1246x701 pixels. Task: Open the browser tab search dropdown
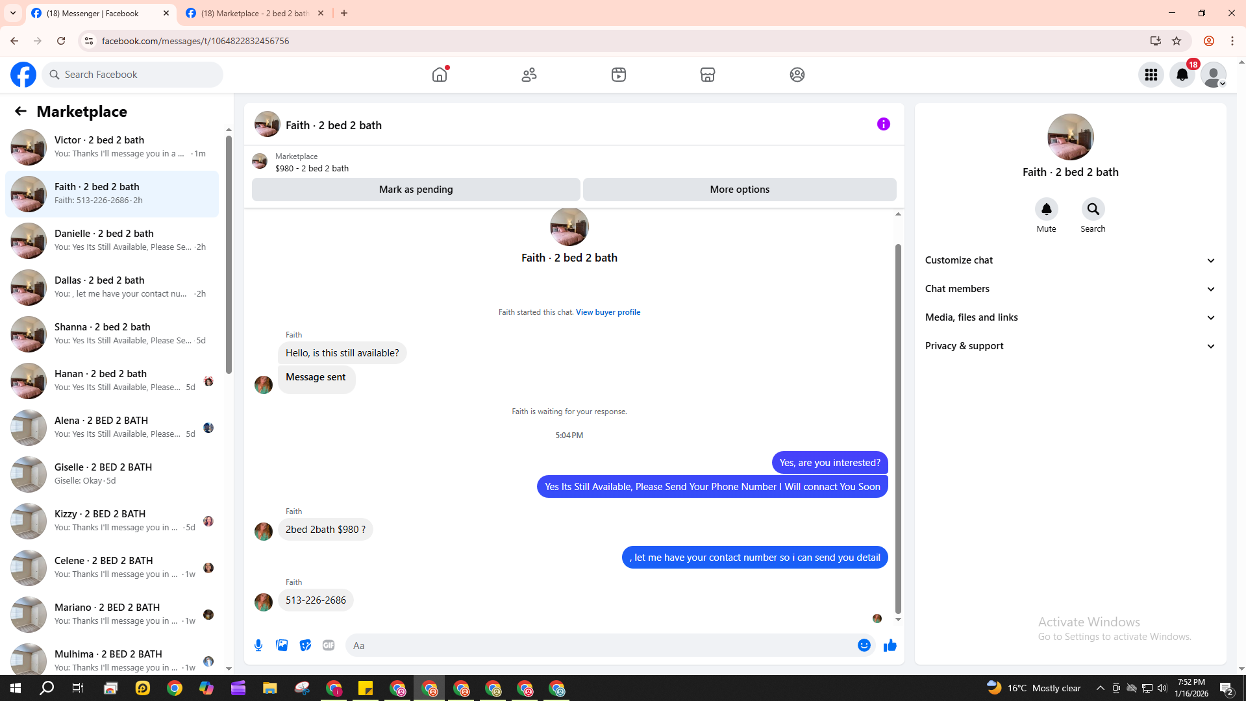coord(13,13)
